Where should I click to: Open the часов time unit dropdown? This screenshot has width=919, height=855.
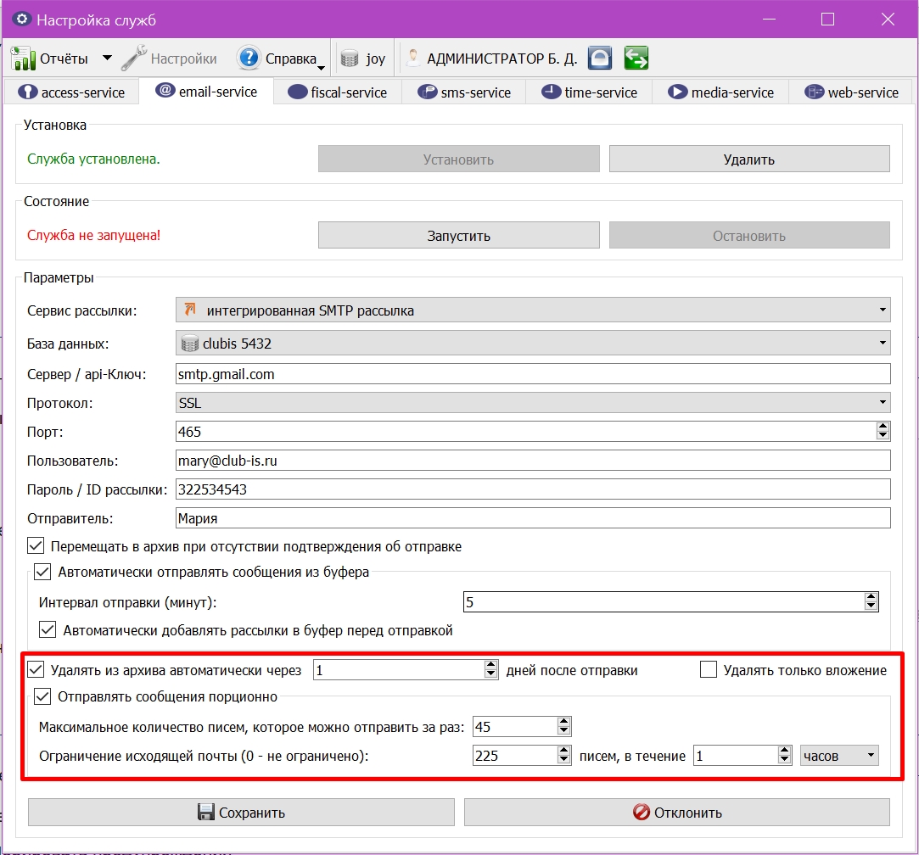tap(839, 756)
